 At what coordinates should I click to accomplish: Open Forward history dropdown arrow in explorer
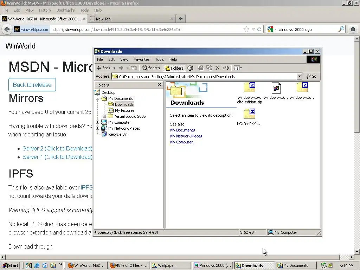point(127,68)
